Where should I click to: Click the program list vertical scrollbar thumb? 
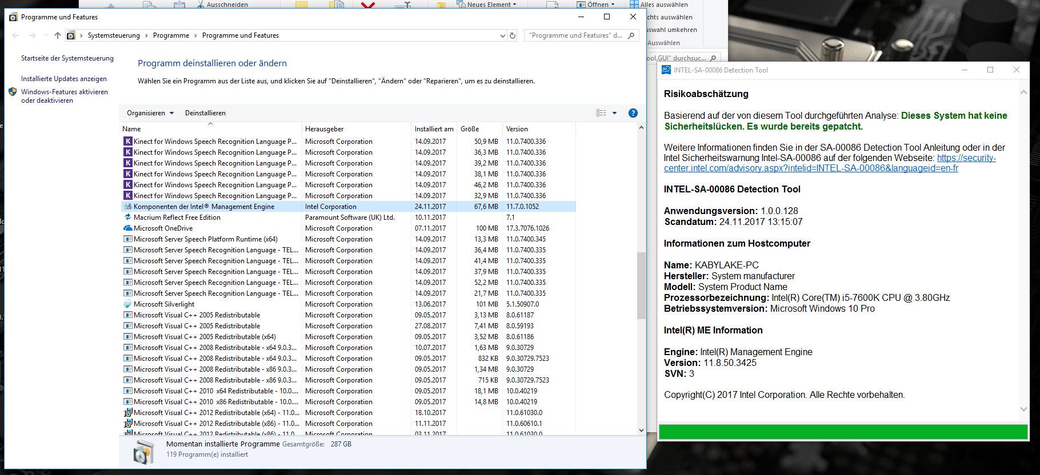(x=641, y=285)
